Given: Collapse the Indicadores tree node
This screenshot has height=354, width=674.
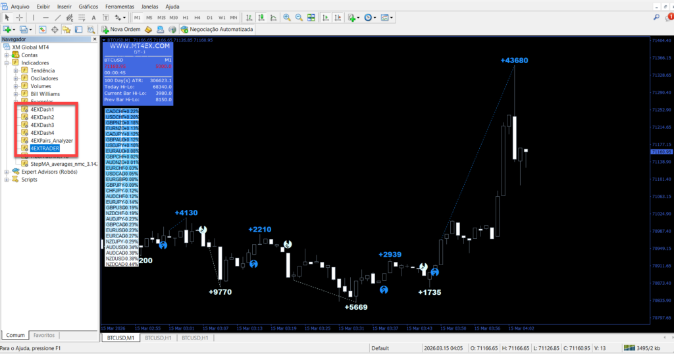Looking at the screenshot, I should point(7,63).
